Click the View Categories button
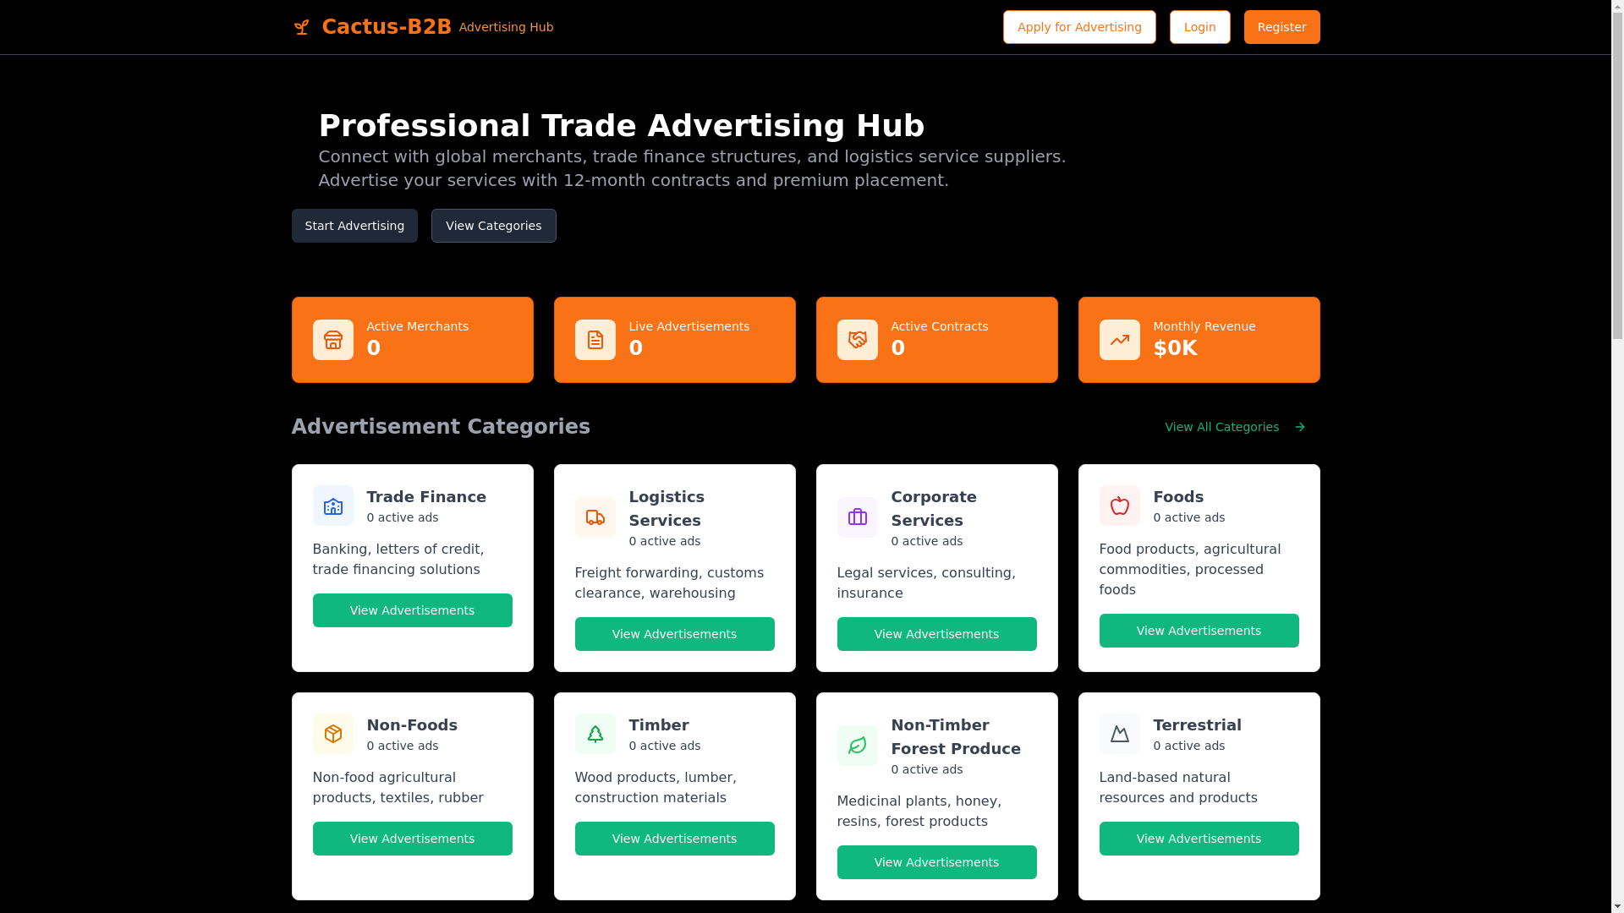The width and height of the screenshot is (1624, 913). tap(494, 226)
